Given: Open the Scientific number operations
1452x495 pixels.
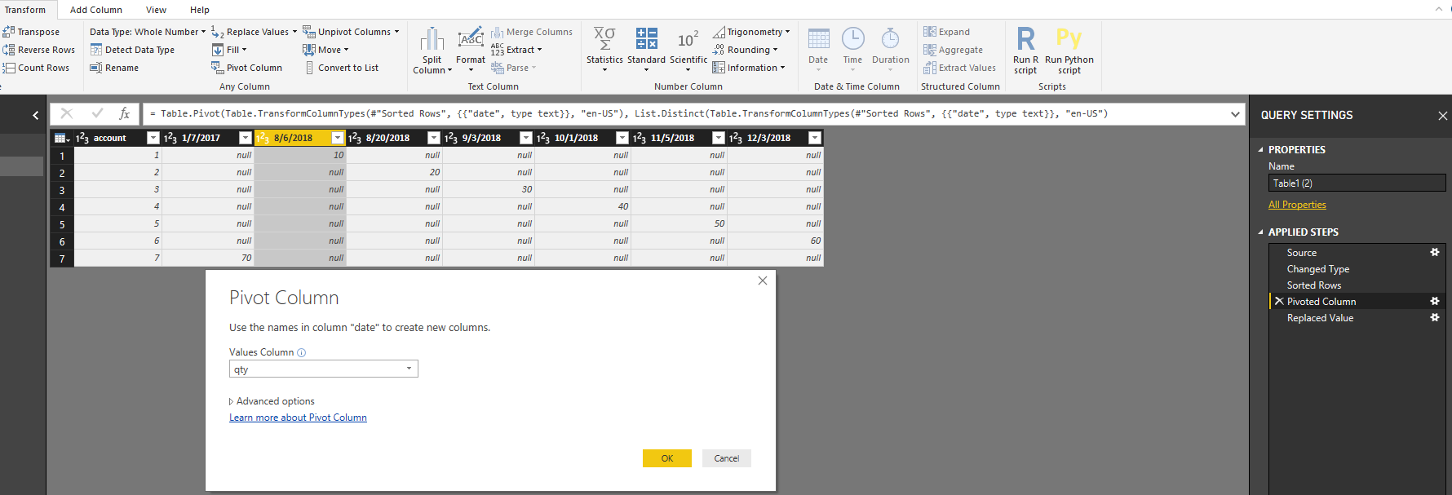Looking at the screenshot, I should point(688,49).
